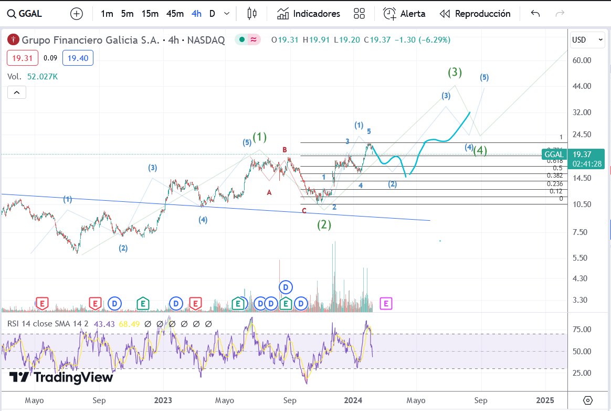The height and width of the screenshot is (411, 611).
Task: Click the 75.00 RSI scale value
Action: click(x=582, y=330)
